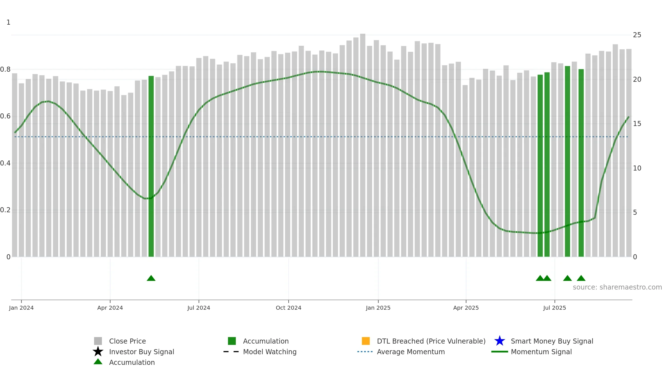Click the dotted Average Momentum legend line
The width and height of the screenshot is (672, 378).
coord(365,352)
